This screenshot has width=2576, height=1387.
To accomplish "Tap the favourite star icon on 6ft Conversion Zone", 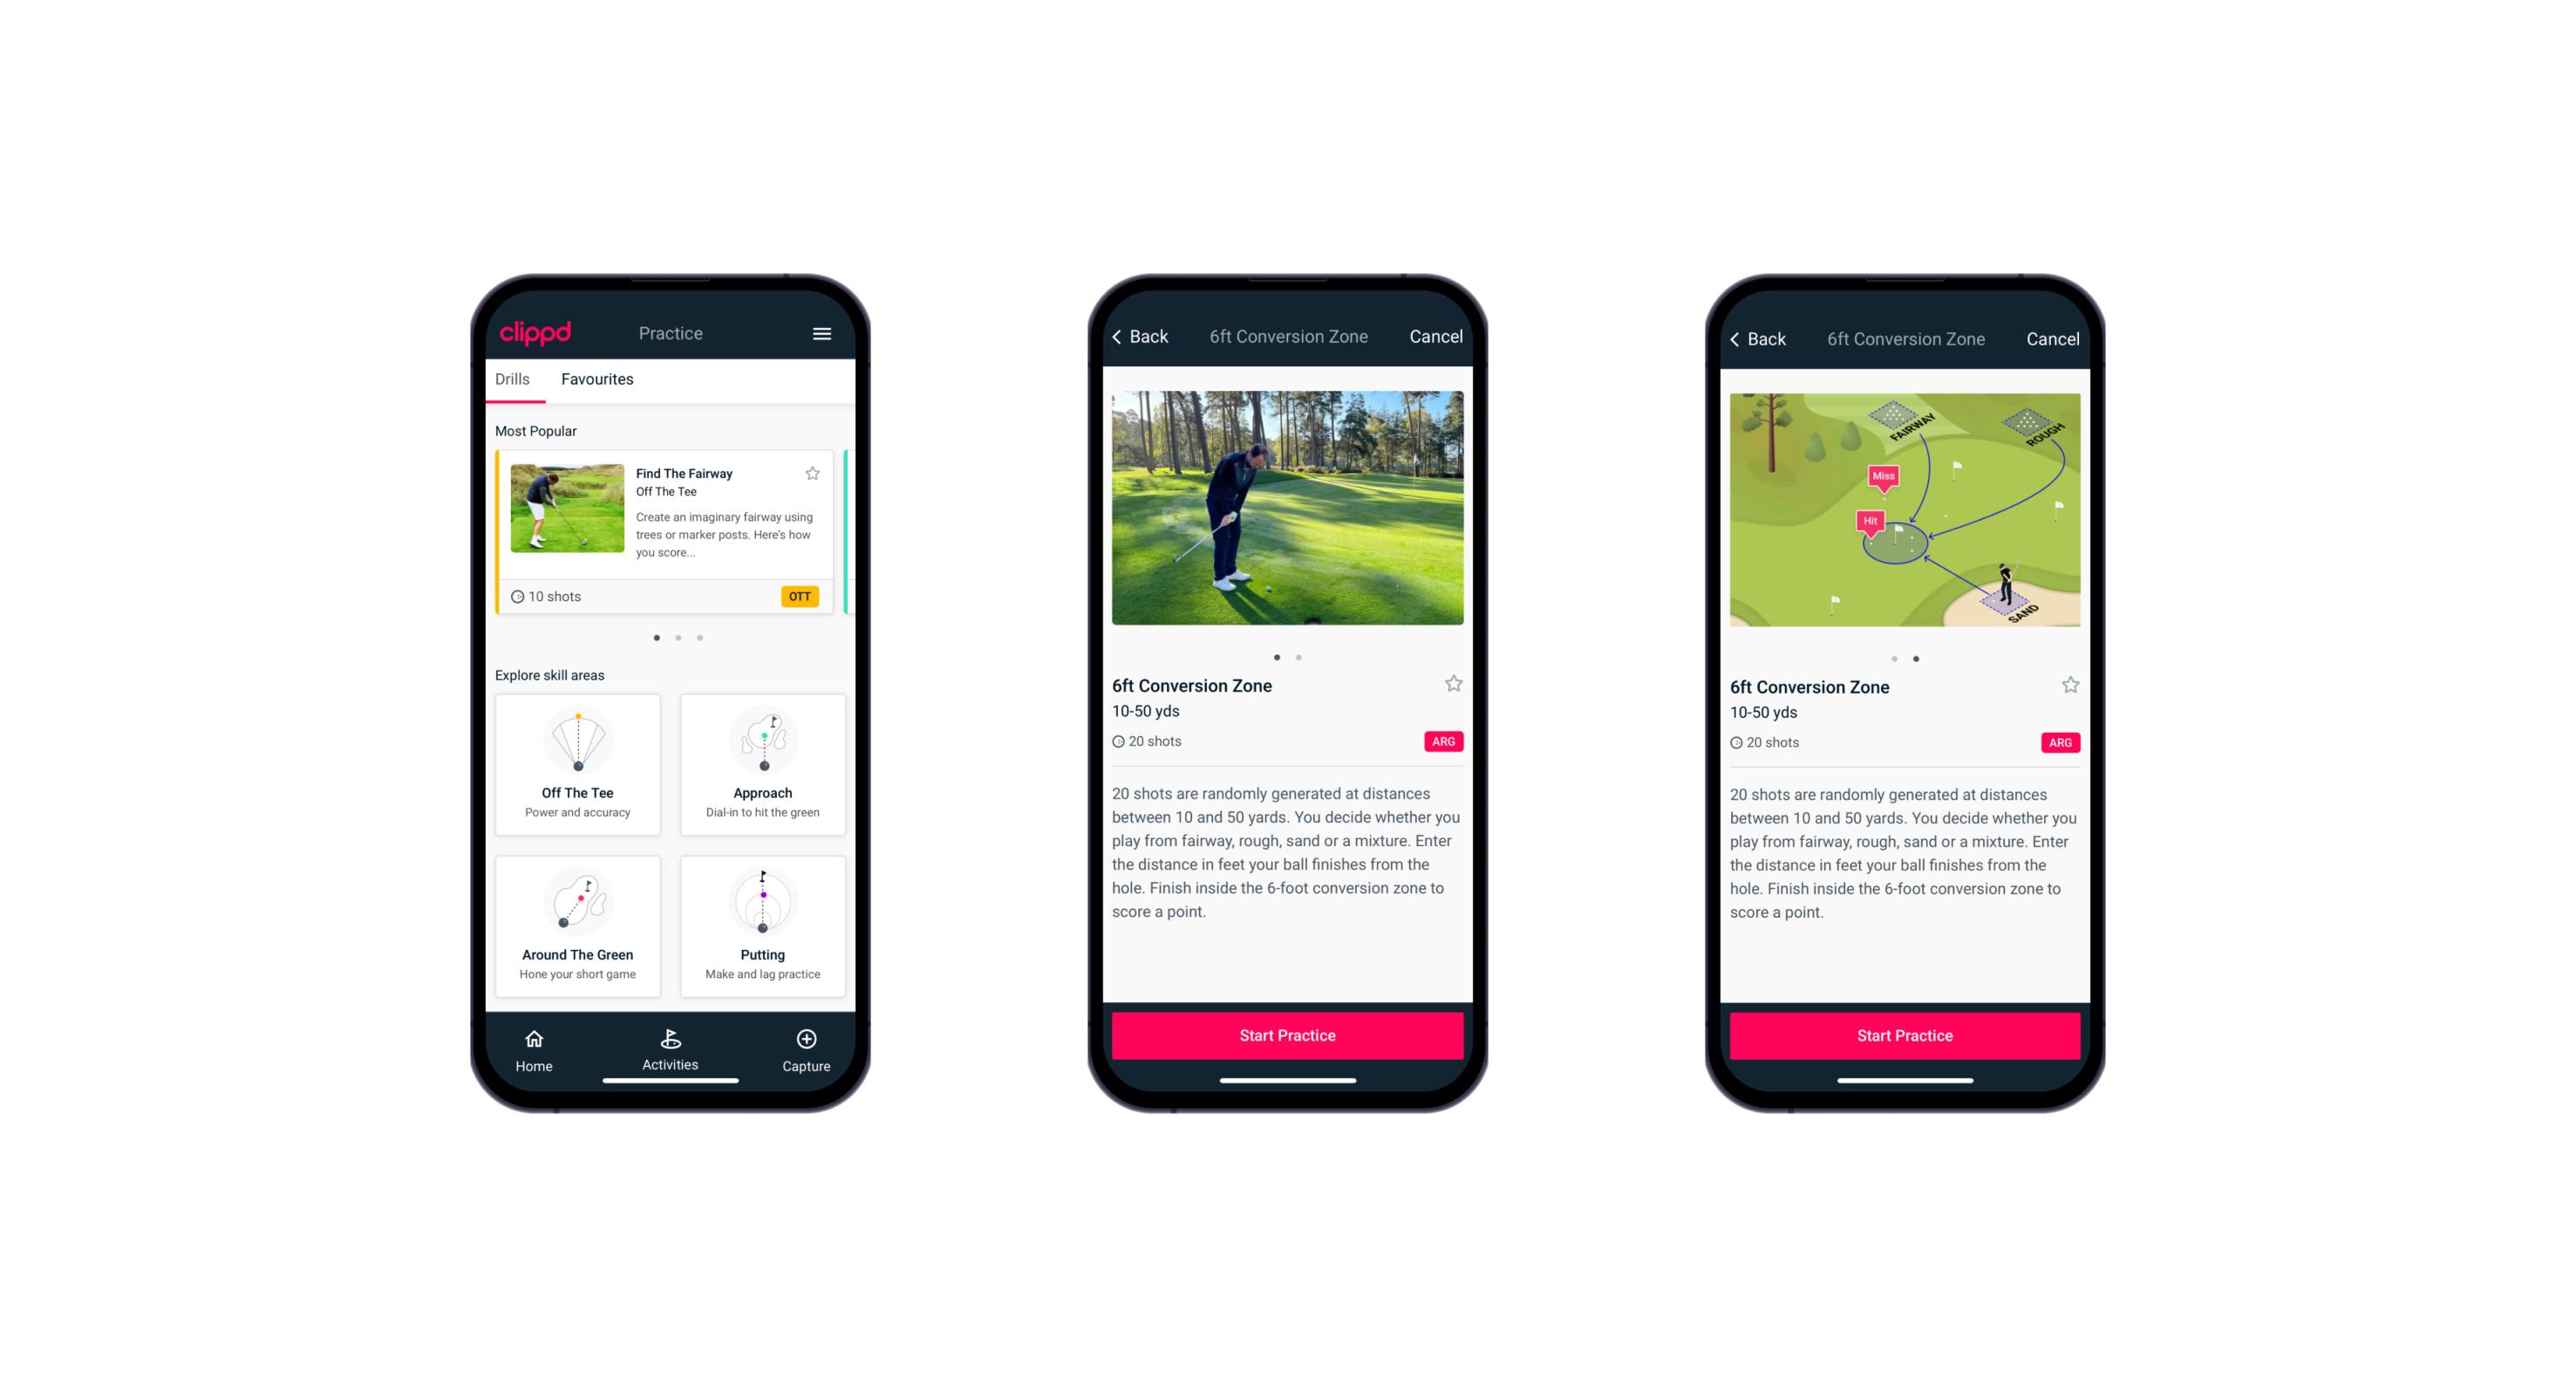I will (x=1455, y=687).
